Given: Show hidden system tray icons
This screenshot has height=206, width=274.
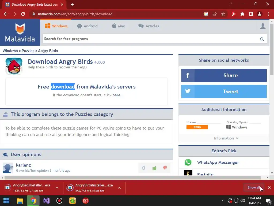Looking at the screenshot, I should [x=223, y=201].
